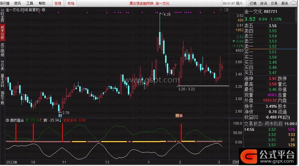Screen dimensions: 299x166
Task: Click the diamond icon above the chart
Action: (x=221, y=10)
